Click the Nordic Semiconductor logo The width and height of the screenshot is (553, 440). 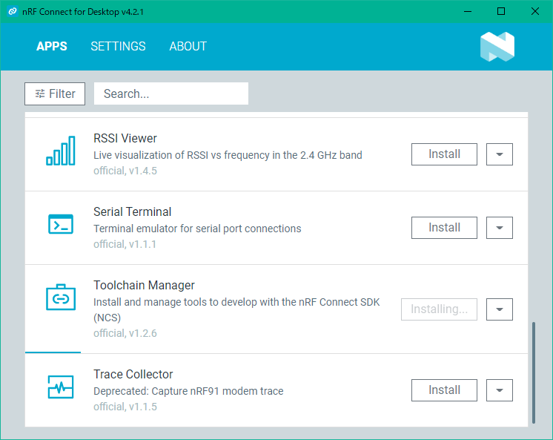coord(497,47)
